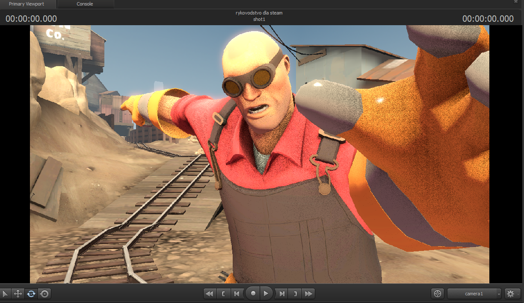This screenshot has height=303, width=524.
Task: Jump to the shot end bracket
Action: (x=295, y=294)
